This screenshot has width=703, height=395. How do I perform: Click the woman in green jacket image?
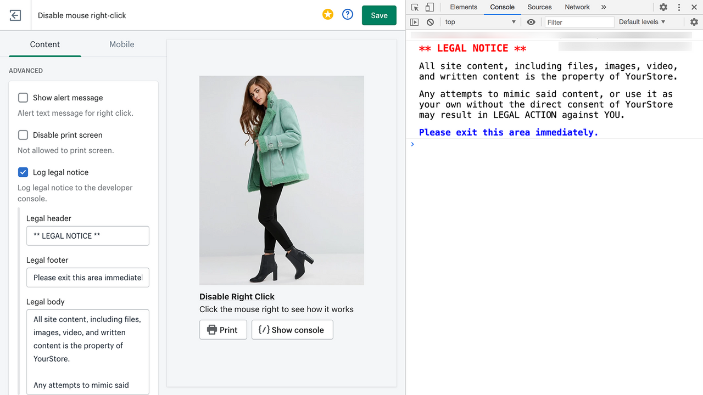click(x=282, y=180)
